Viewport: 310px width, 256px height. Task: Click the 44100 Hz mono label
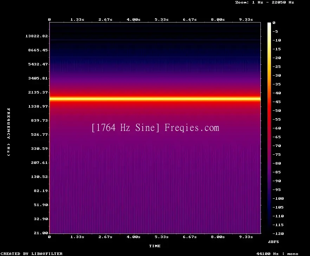click(x=277, y=254)
